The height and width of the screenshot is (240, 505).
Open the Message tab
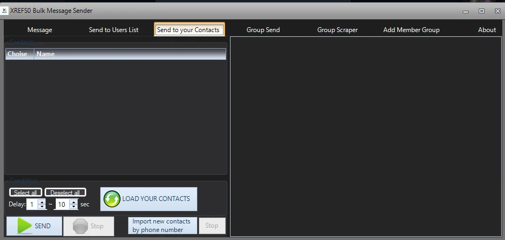(x=40, y=30)
